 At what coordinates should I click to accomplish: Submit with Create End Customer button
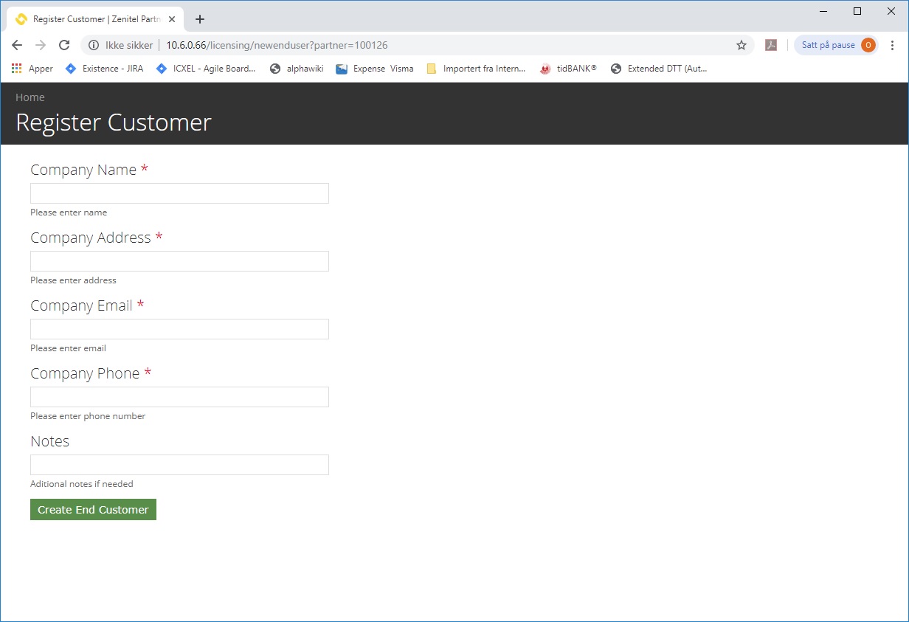[93, 510]
